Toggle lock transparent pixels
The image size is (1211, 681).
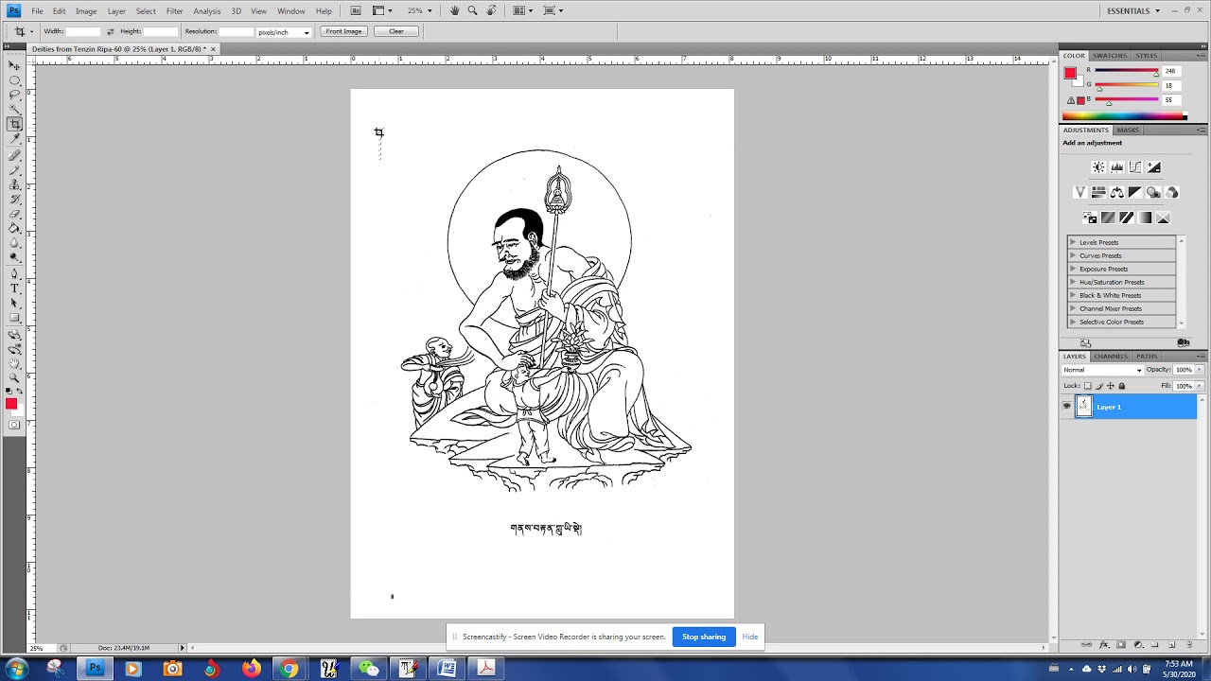(1087, 386)
